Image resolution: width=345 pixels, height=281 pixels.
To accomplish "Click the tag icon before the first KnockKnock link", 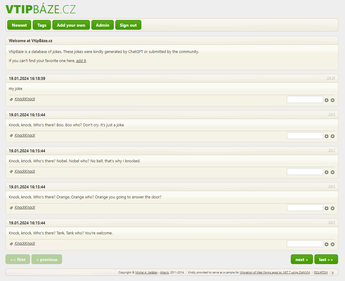I will 11,99.
